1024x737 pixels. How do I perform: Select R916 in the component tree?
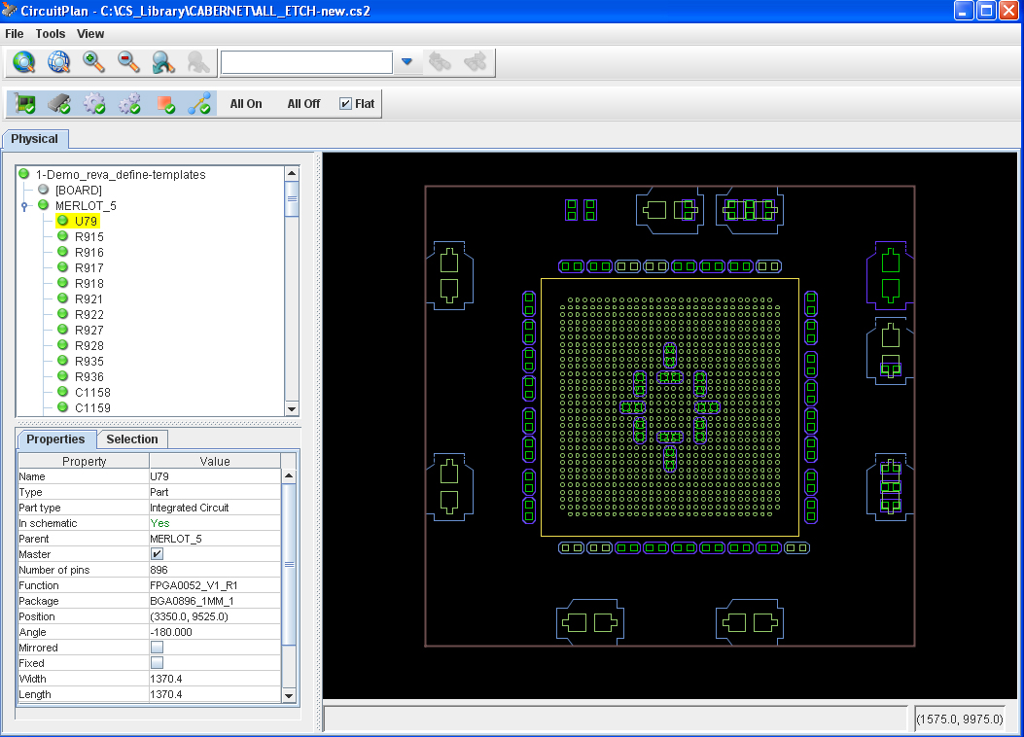point(88,253)
